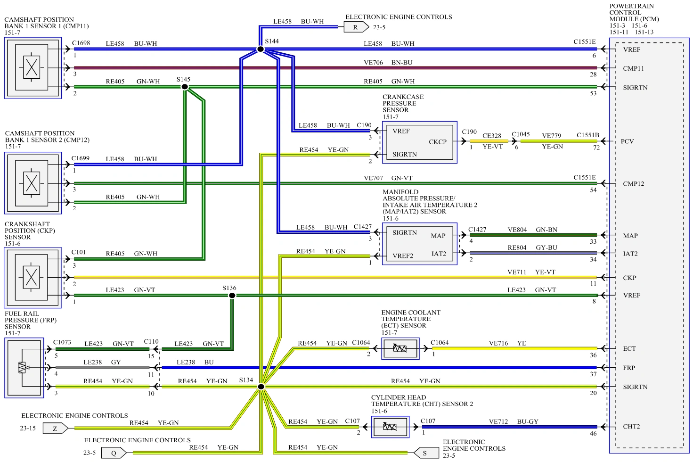
Task: Click the S off-page reference arrow
Action: click(425, 453)
